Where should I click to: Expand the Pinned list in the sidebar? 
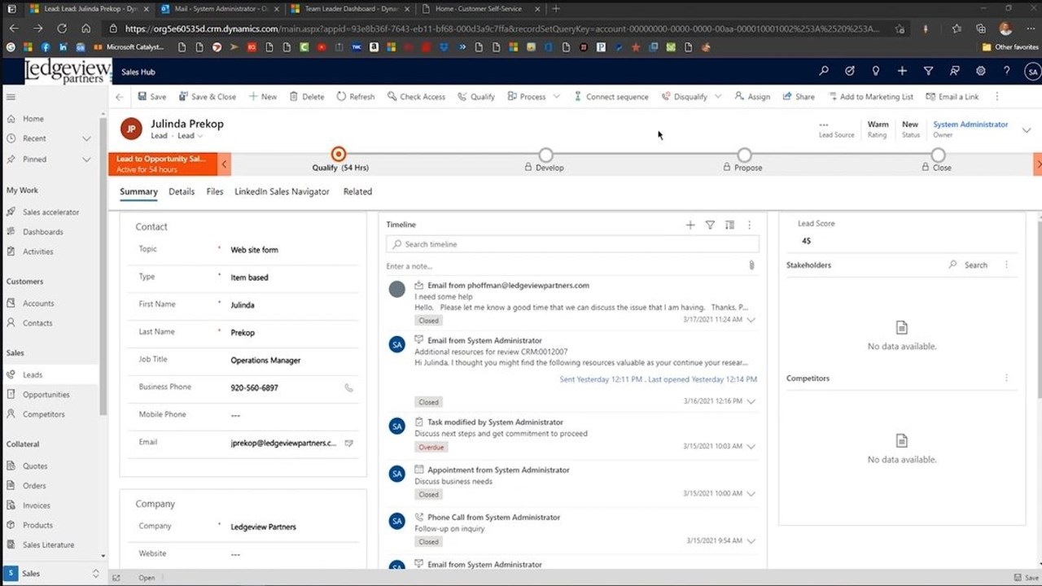point(86,160)
